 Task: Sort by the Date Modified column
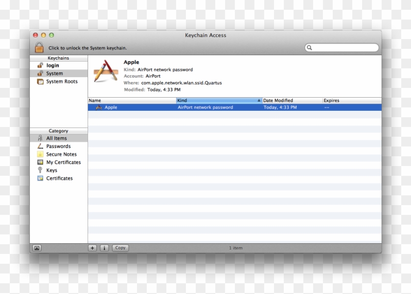(x=292, y=101)
